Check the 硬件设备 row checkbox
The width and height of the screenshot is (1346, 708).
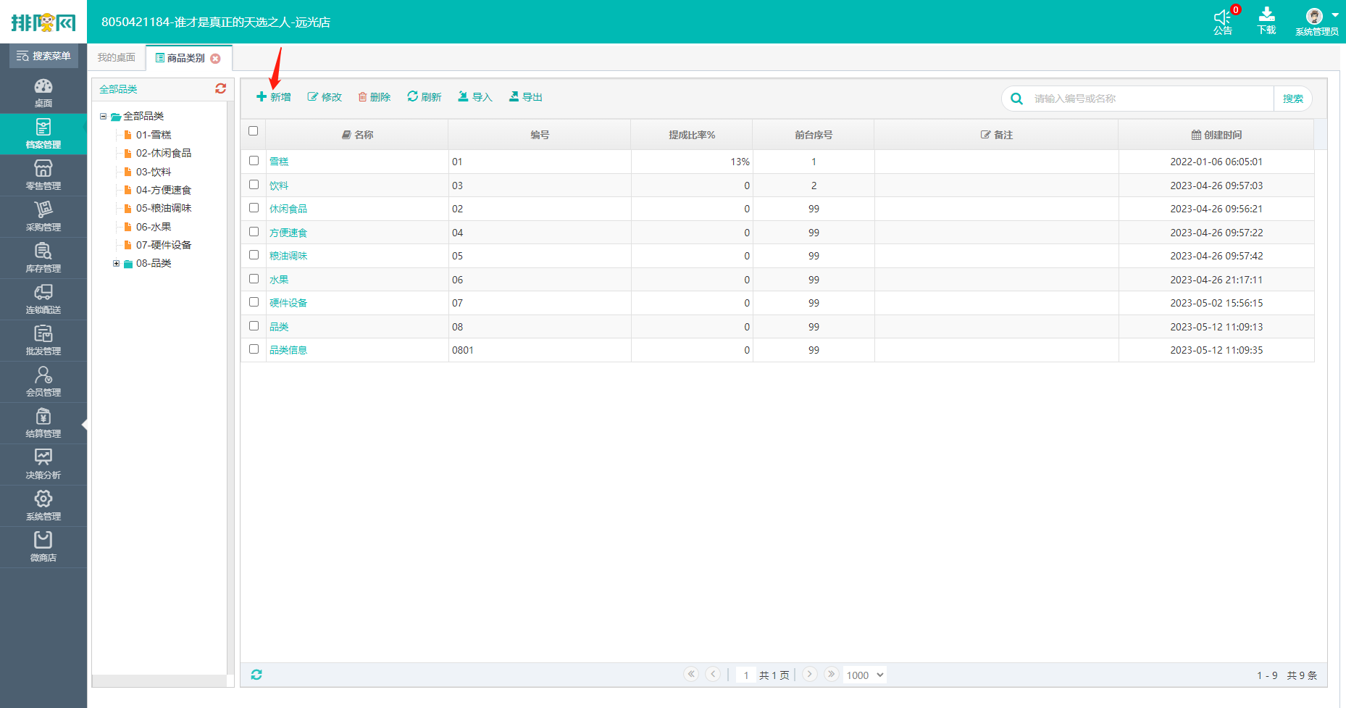tap(254, 302)
